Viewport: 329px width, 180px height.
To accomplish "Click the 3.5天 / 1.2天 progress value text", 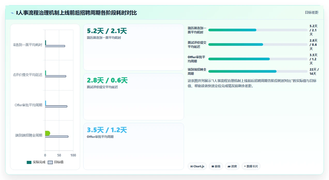I will click(313, 59).
